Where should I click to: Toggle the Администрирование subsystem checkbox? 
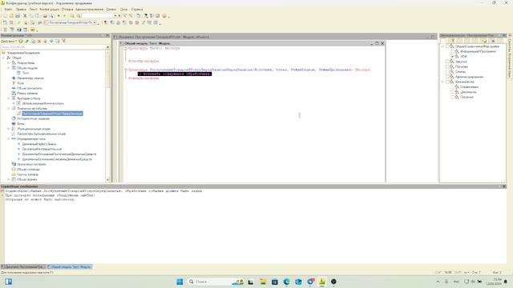coord(448,77)
